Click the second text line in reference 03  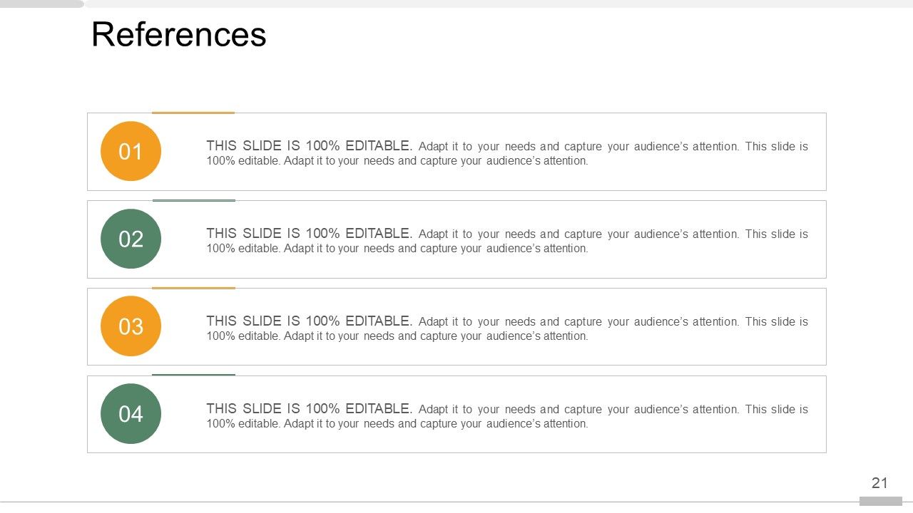pyautogui.click(x=397, y=336)
